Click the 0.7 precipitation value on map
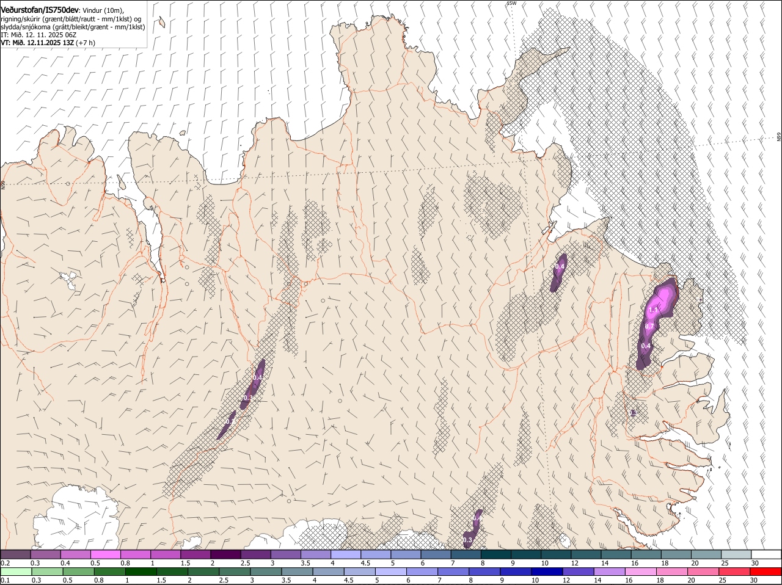782x585 pixels. tap(649, 327)
